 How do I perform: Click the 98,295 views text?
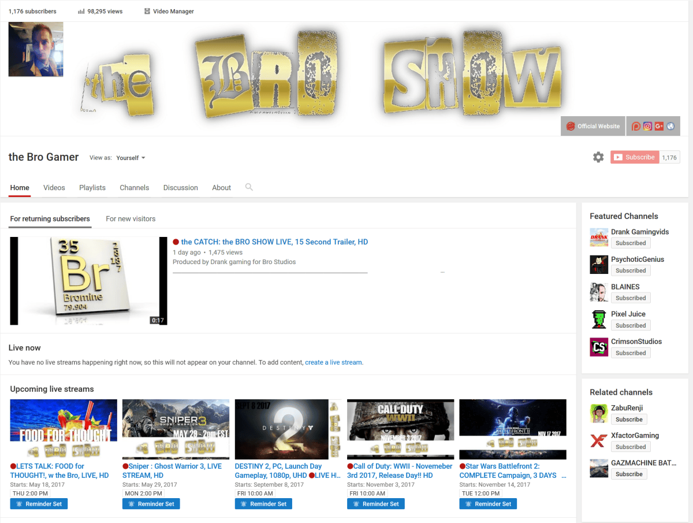pos(105,12)
